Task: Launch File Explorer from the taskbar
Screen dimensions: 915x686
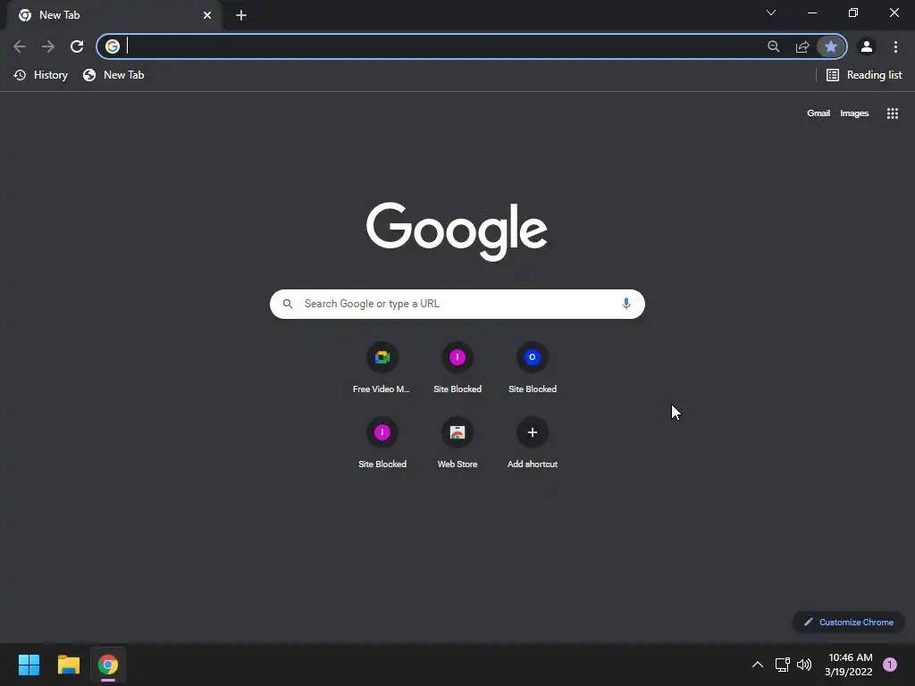Action: click(68, 665)
